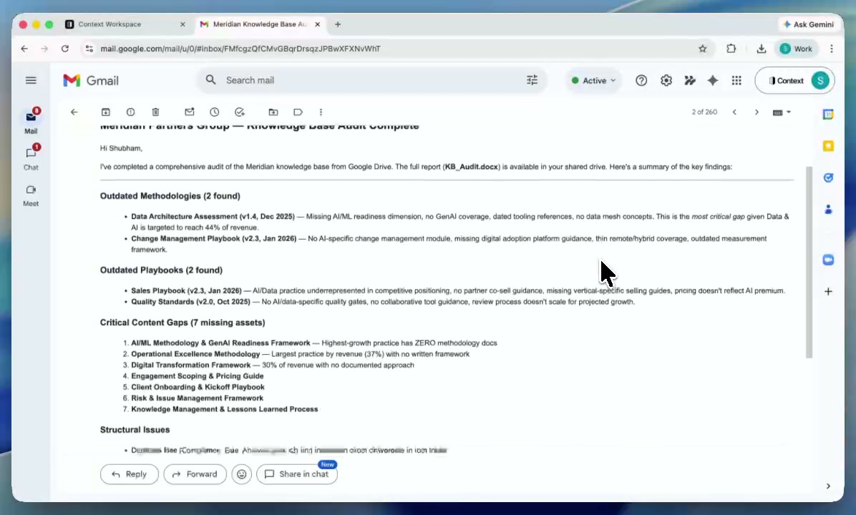
Task: Archive this email
Action: tap(105, 112)
